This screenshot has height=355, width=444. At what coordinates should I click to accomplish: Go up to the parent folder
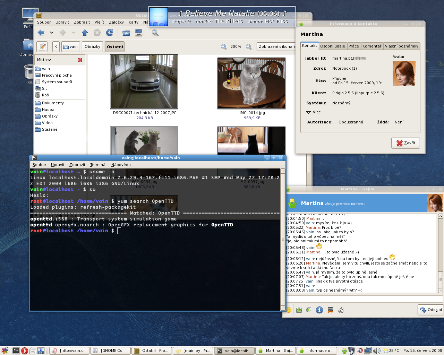pos(85,33)
